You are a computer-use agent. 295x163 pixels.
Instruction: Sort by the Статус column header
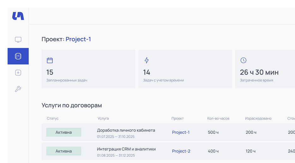coord(53,118)
